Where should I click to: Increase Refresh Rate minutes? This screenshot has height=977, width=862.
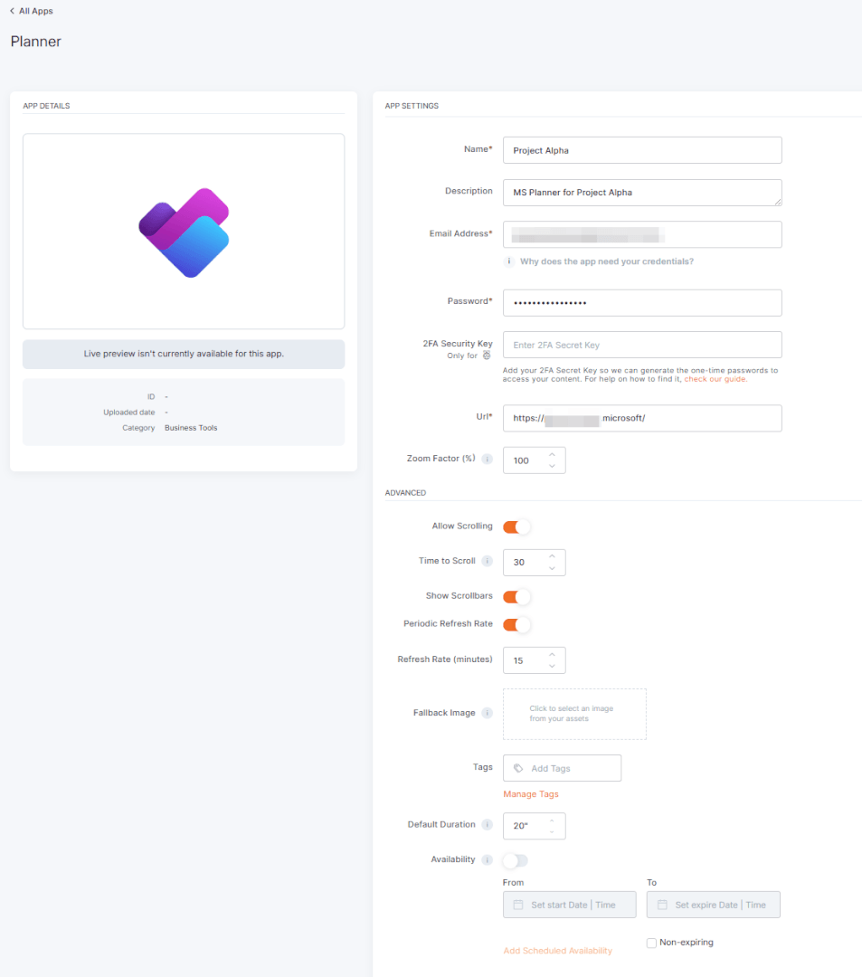point(552,654)
